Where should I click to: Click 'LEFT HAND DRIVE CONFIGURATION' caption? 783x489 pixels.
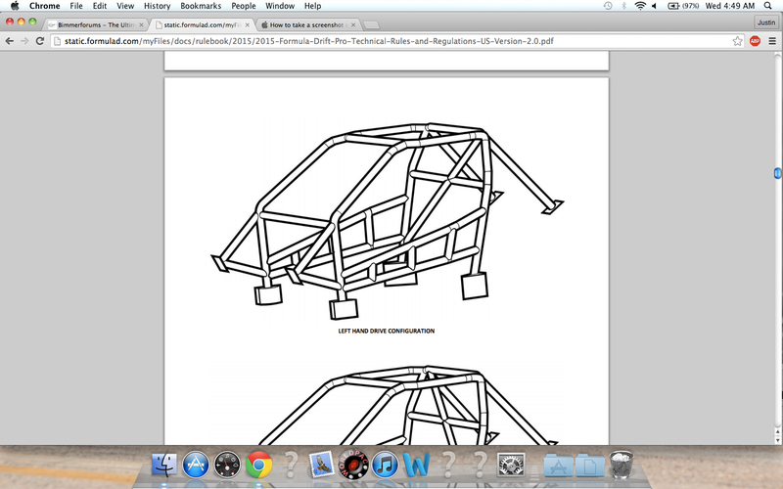[x=386, y=331]
